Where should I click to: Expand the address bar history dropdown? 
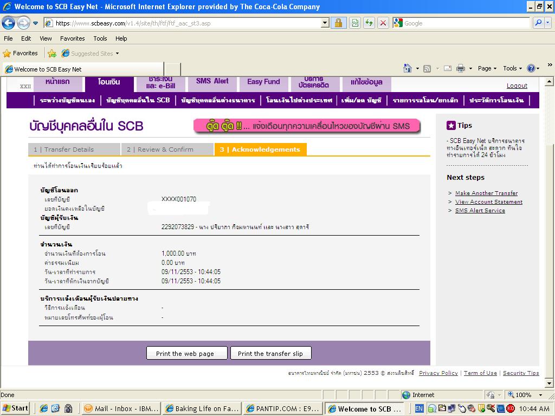325,23
